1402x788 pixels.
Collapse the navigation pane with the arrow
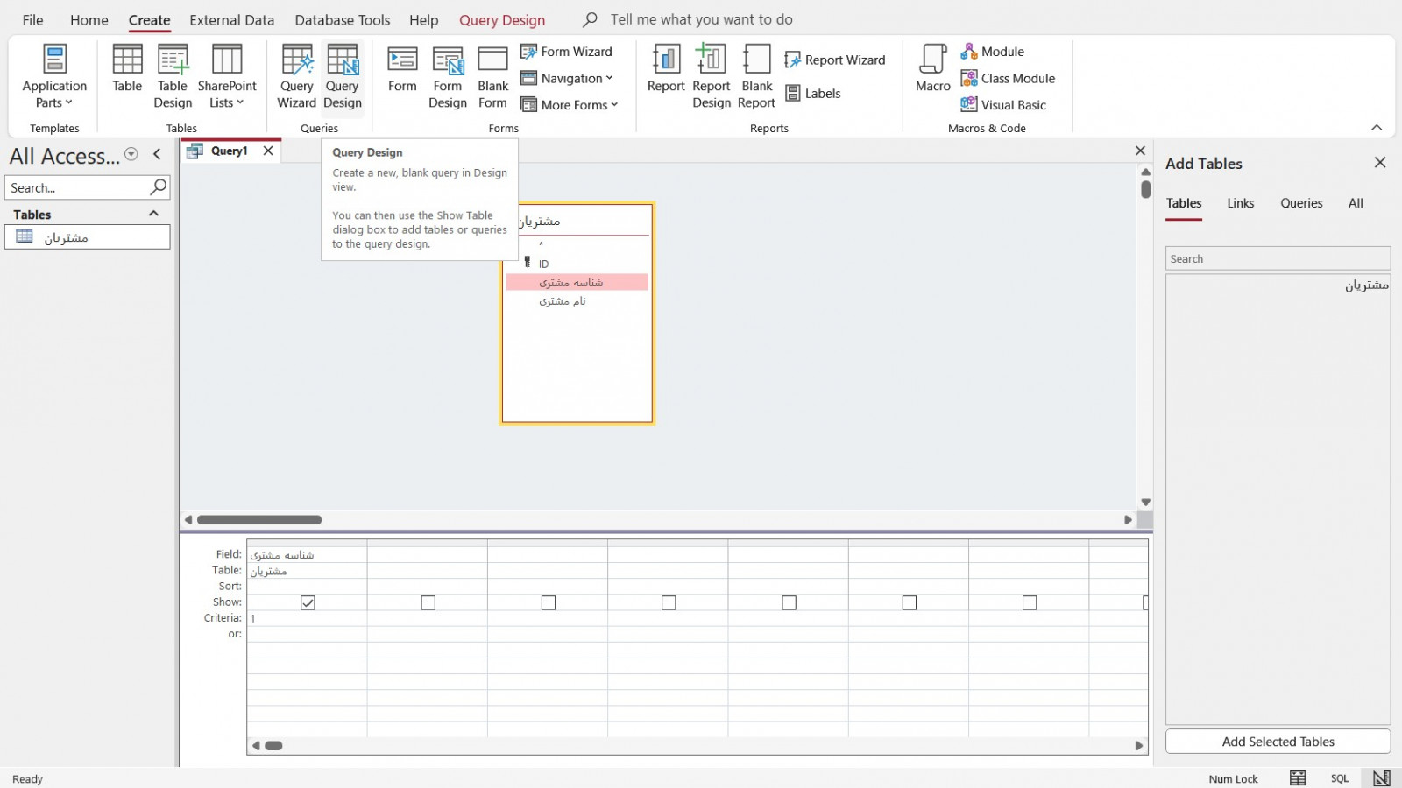point(157,154)
